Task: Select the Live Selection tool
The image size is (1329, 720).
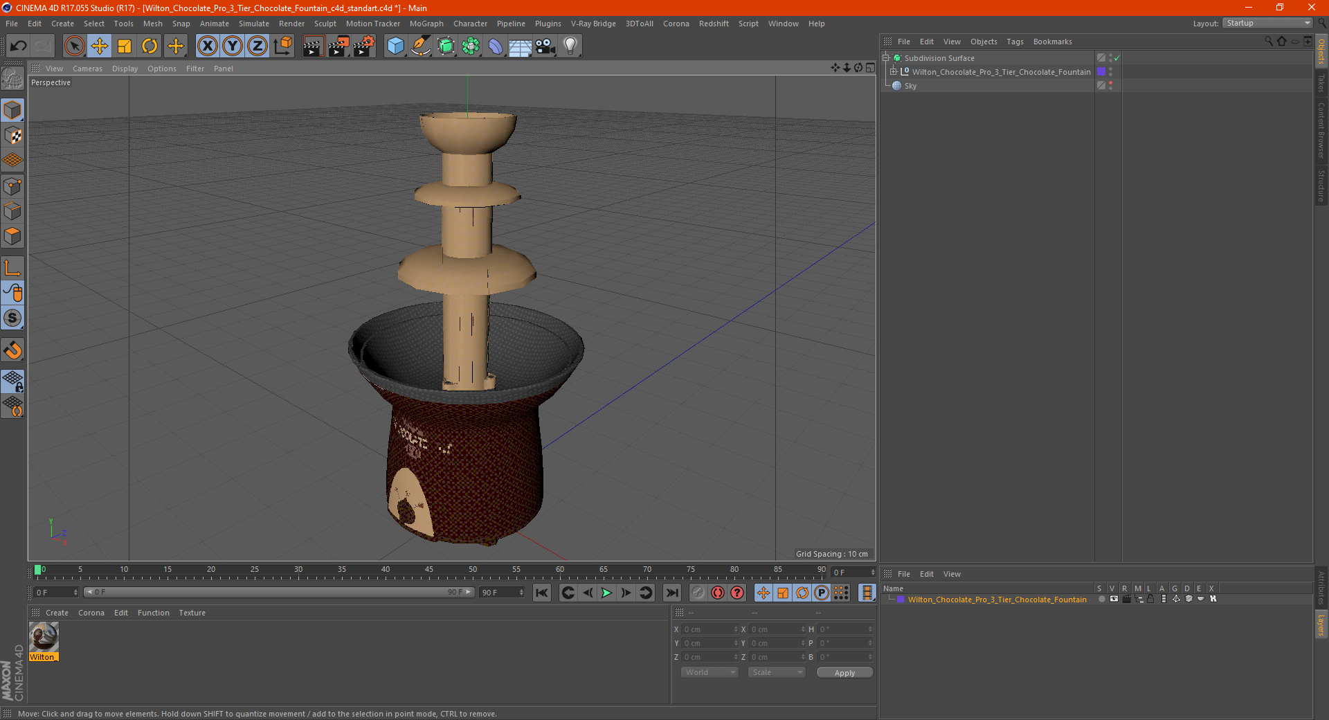Action: 74,46
